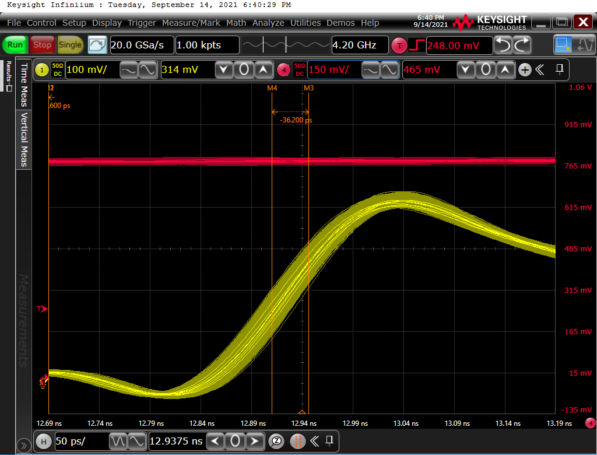Image resolution: width=597 pixels, height=455 pixels.
Task: Toggle channel 1 yellow button
Action: (42, 70)
